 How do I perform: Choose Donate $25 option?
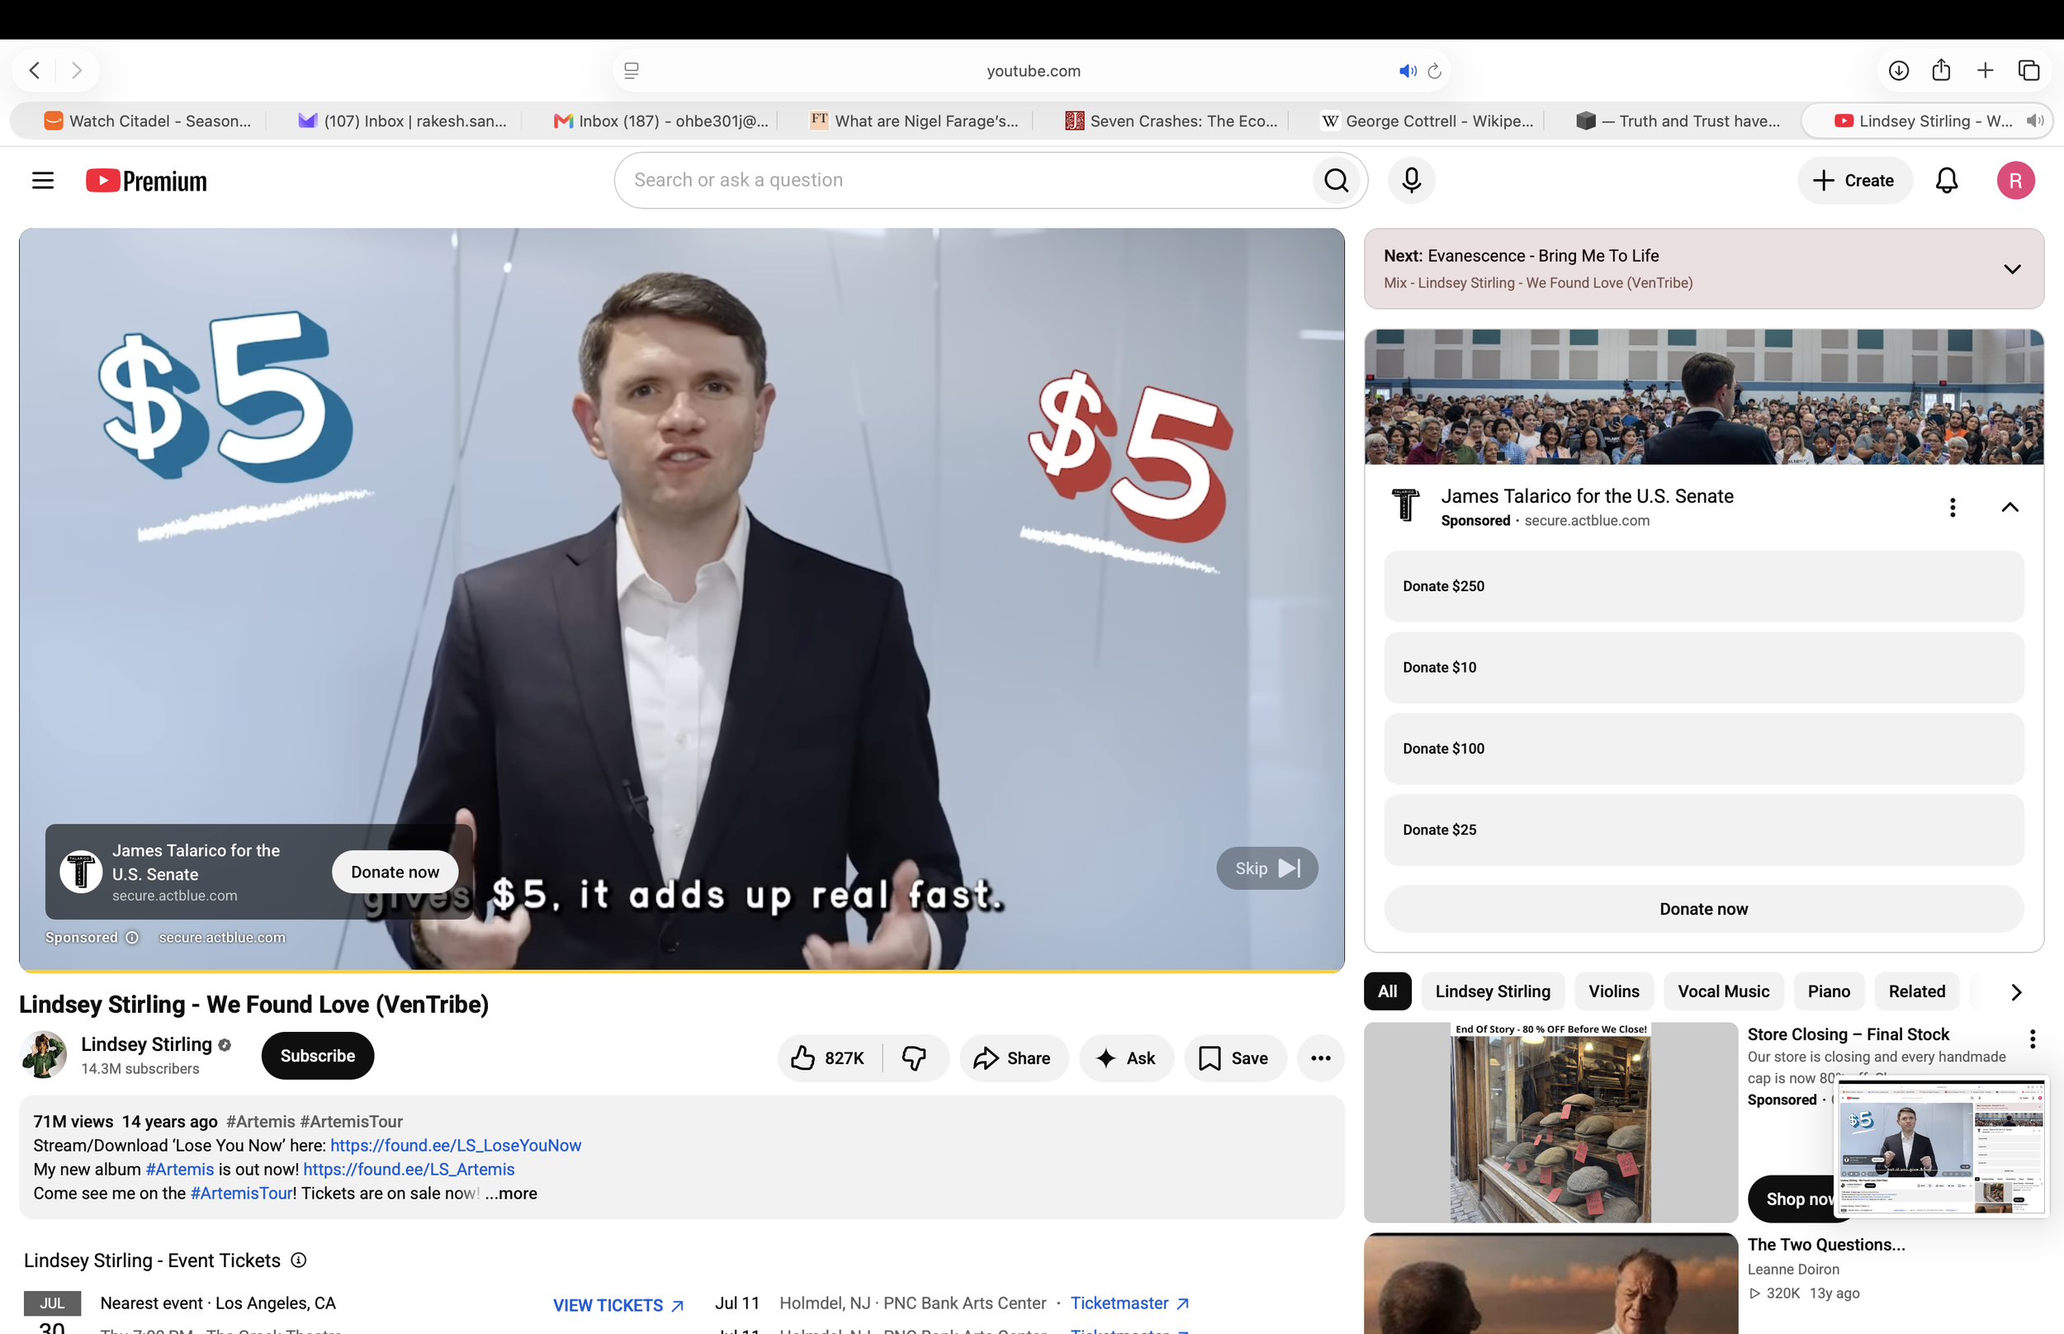(1704, 830)
